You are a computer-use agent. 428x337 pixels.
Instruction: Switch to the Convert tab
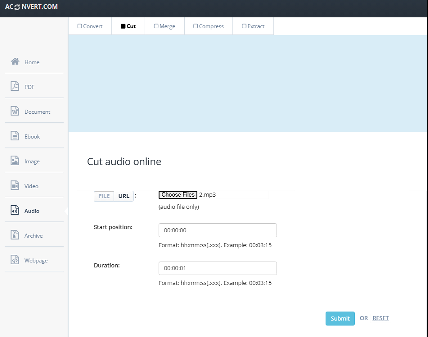pos(90,26)
